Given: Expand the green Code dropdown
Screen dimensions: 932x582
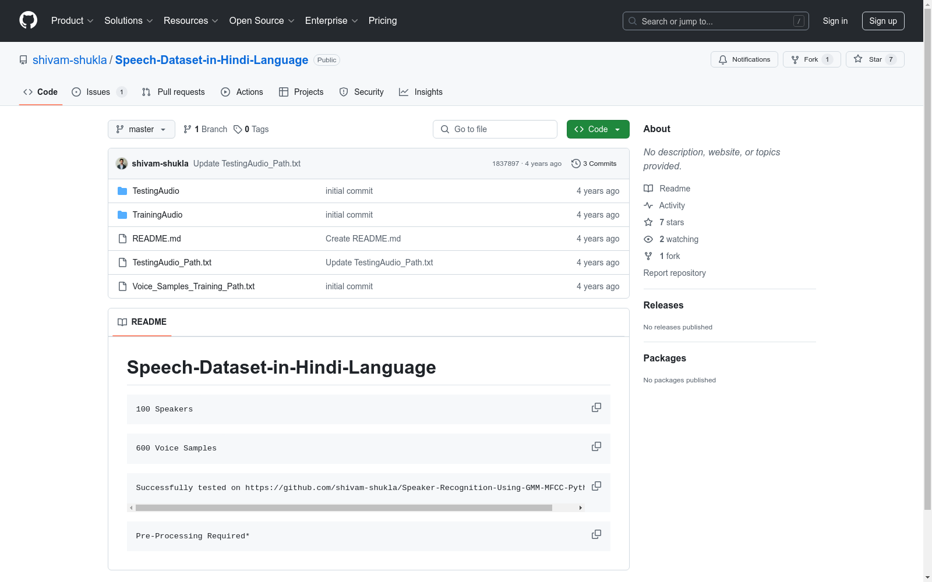Looking at the screenshot, I should click(x=598, y=129).
